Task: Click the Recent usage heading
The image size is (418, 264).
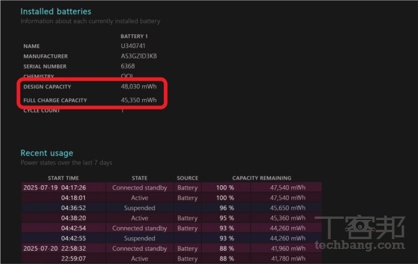Action: pyautogui.click(x=47, y=153)
